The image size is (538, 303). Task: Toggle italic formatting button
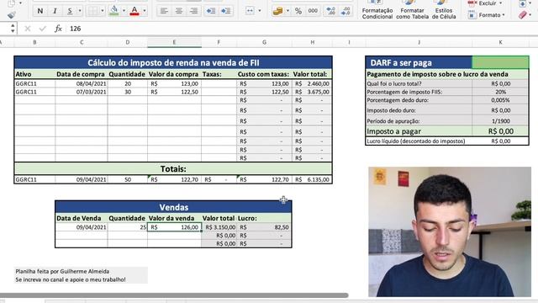[x=55, y=11]
